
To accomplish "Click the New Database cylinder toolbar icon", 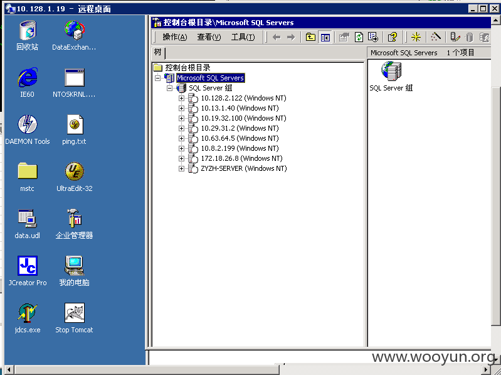I will coord(469,38).
